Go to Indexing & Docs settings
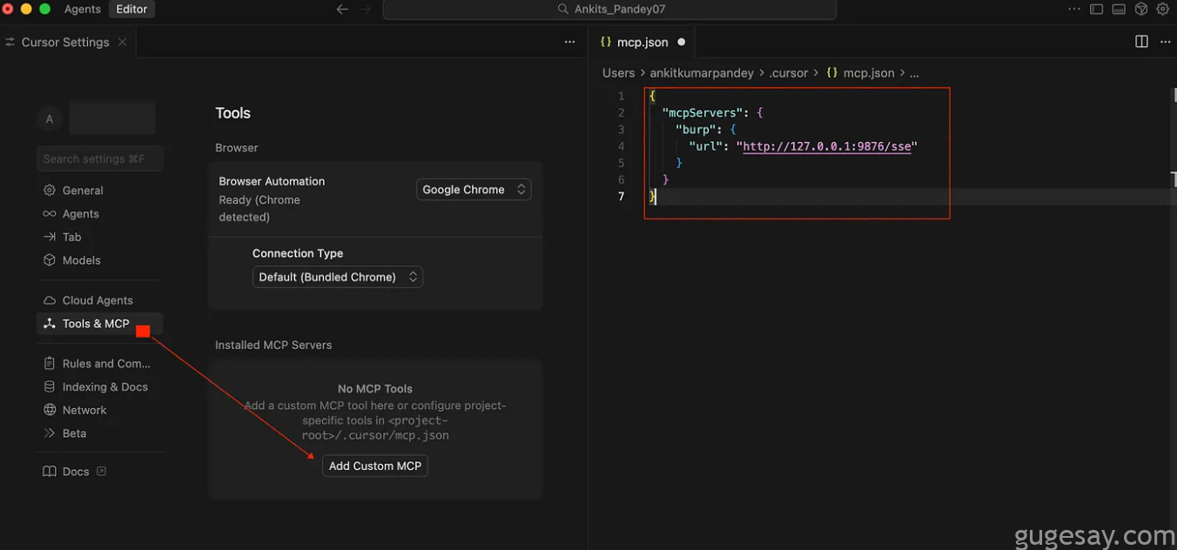The width and height of the screenshot is (1177, 550). tap(104, 387)
